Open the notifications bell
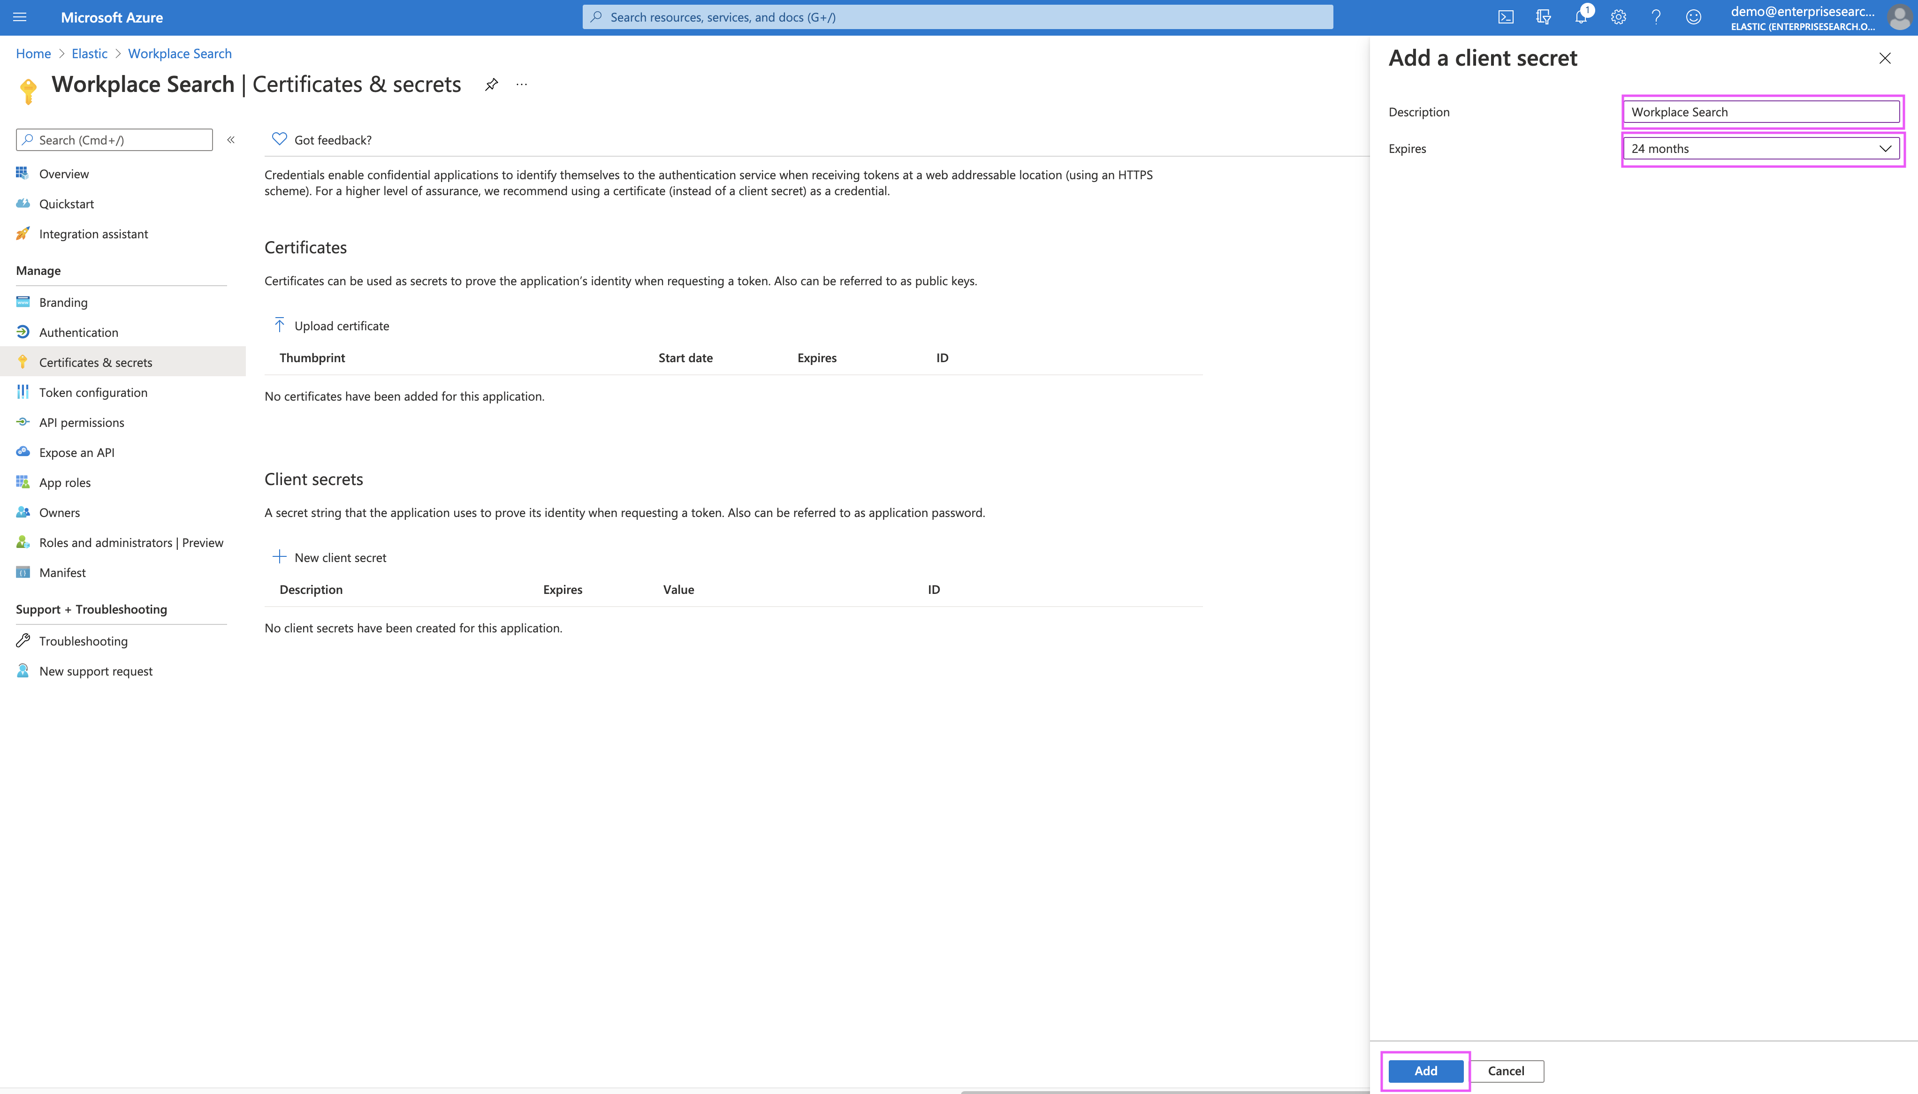Screen dimensions: 1918x1094 point(1581,17)
